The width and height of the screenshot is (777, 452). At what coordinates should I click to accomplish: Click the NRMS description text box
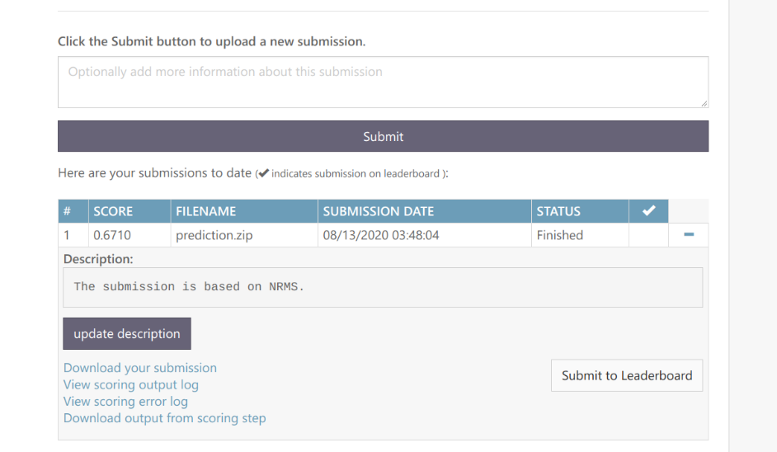(383, 287)
